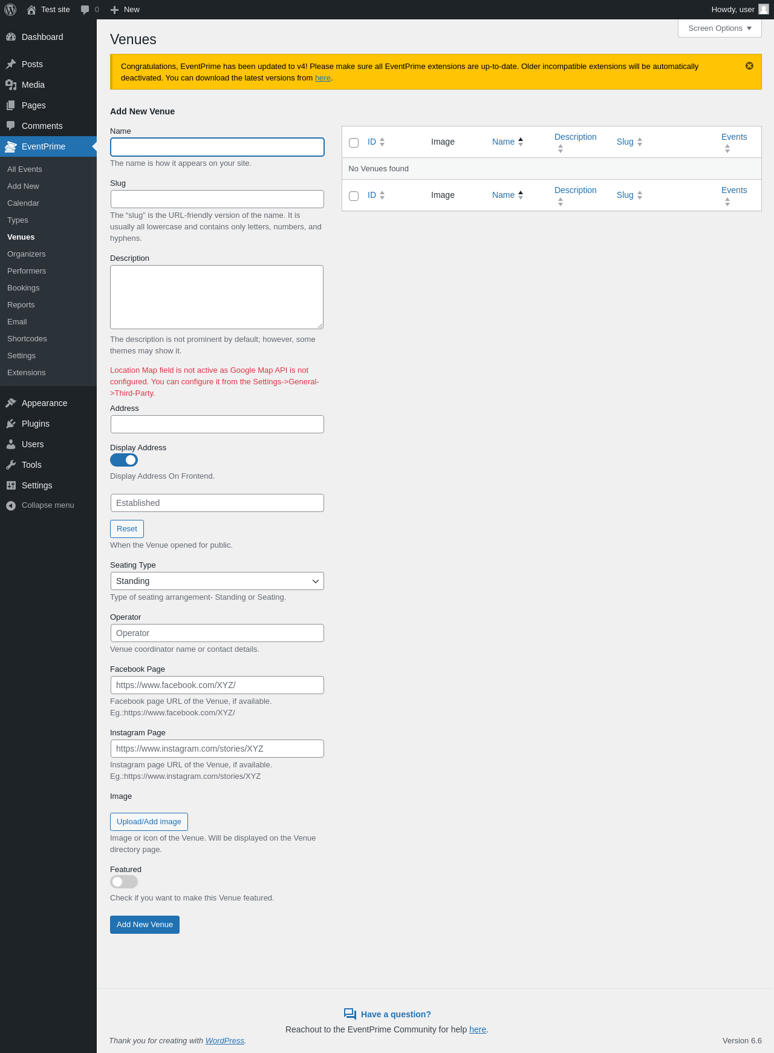Click the Events column header in bottom row
This screenshot has height=1053, width=774.
[734, 190]
